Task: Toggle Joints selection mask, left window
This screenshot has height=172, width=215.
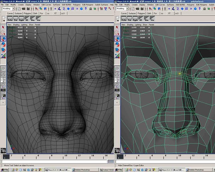Action: (x=59, y=9)
